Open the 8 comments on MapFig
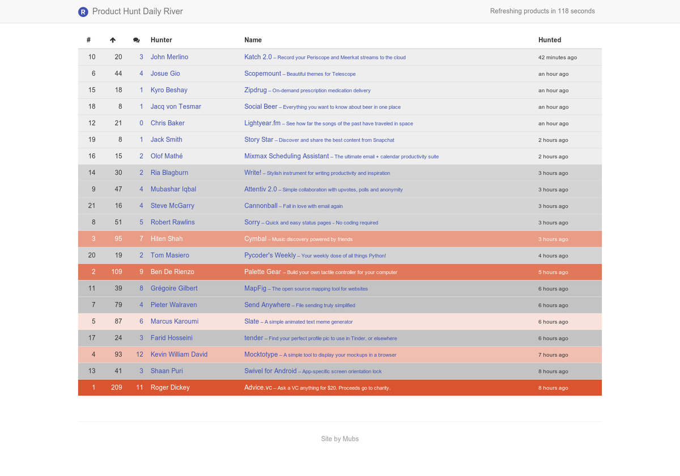 click(x=142, y=288)
